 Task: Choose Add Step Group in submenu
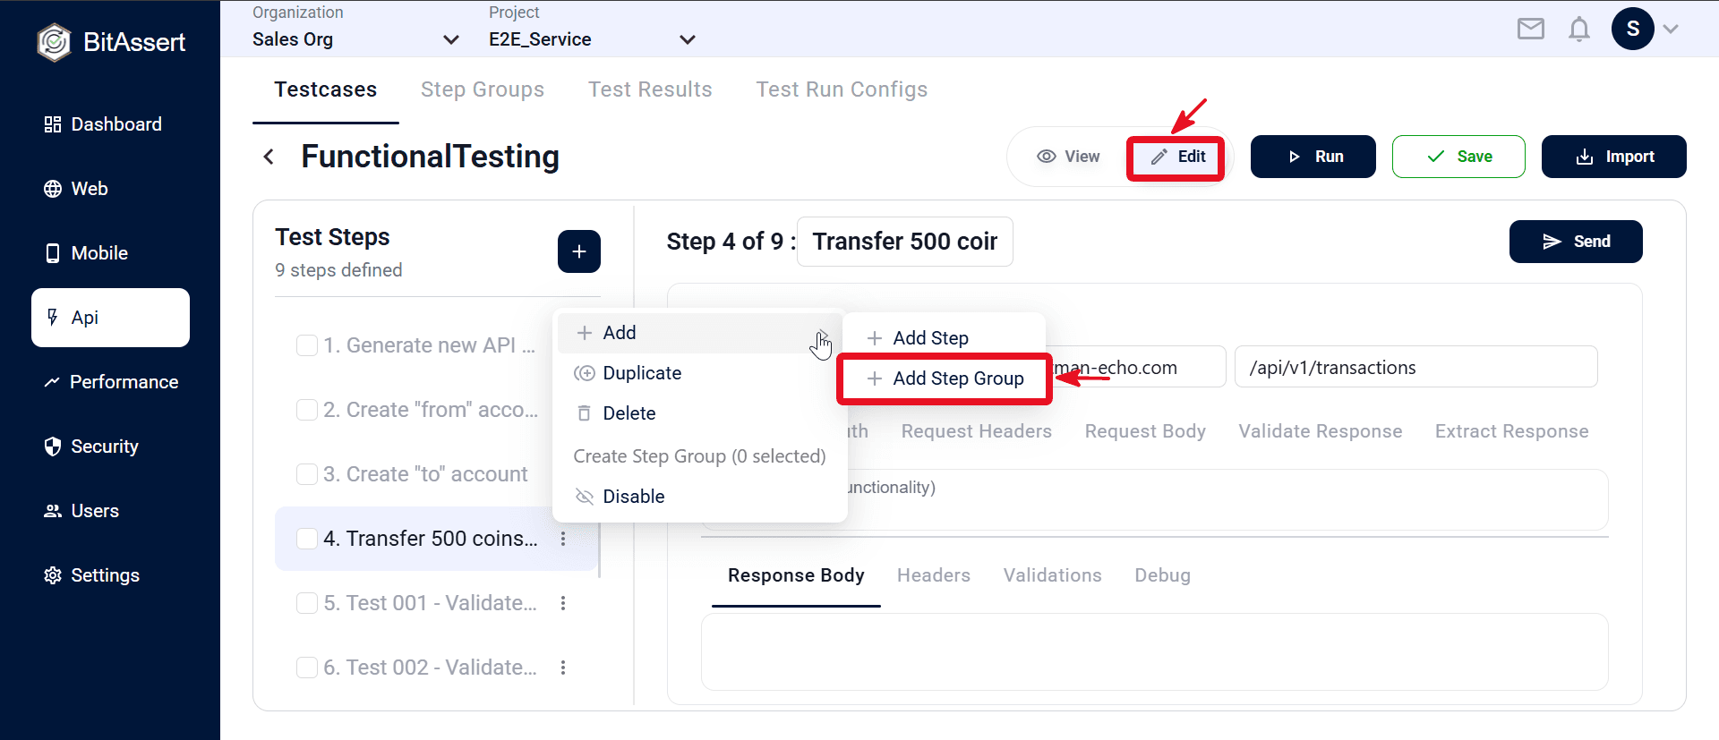pyautogui.click(x=945, y=379)
